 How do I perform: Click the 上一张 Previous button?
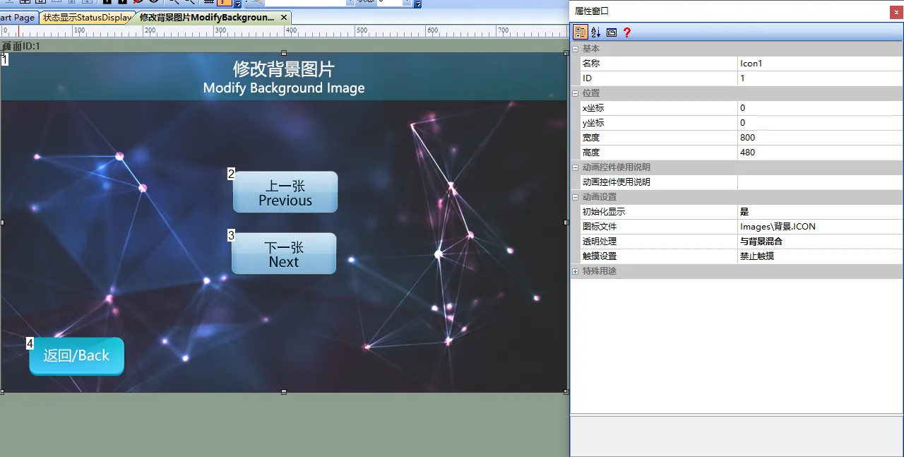285,191
